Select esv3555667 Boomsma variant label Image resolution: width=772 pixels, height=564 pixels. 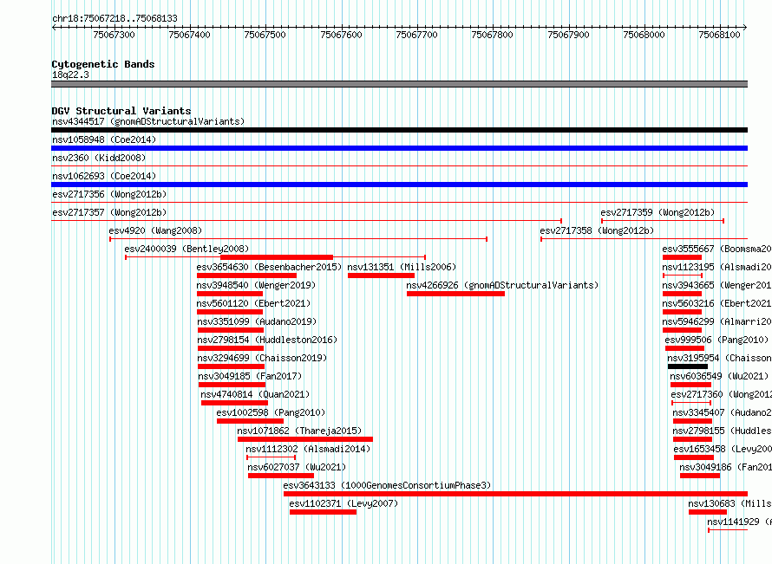coord(716,249)
